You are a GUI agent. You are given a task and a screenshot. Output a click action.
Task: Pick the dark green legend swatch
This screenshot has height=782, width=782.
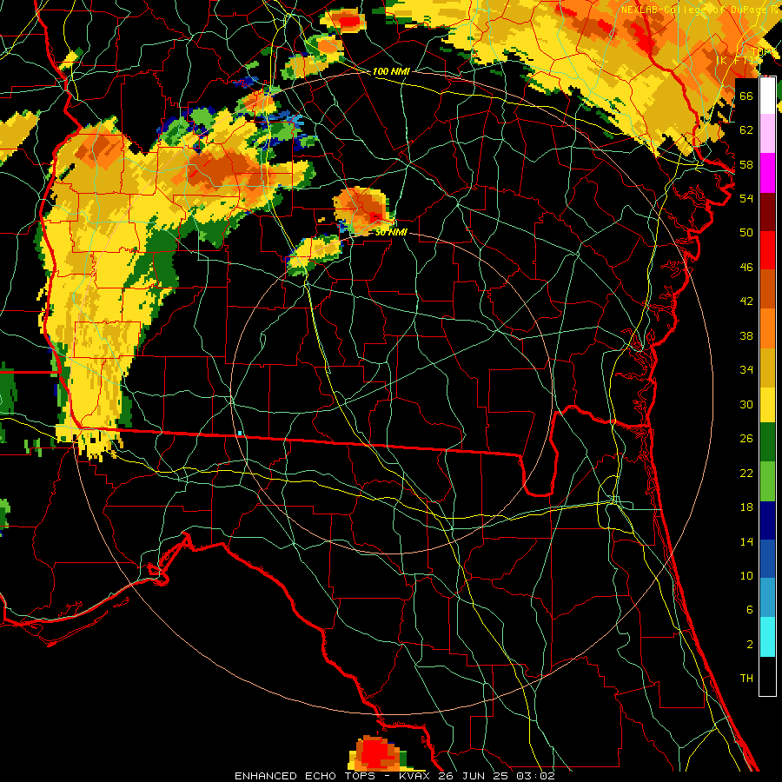pos(767,443)
